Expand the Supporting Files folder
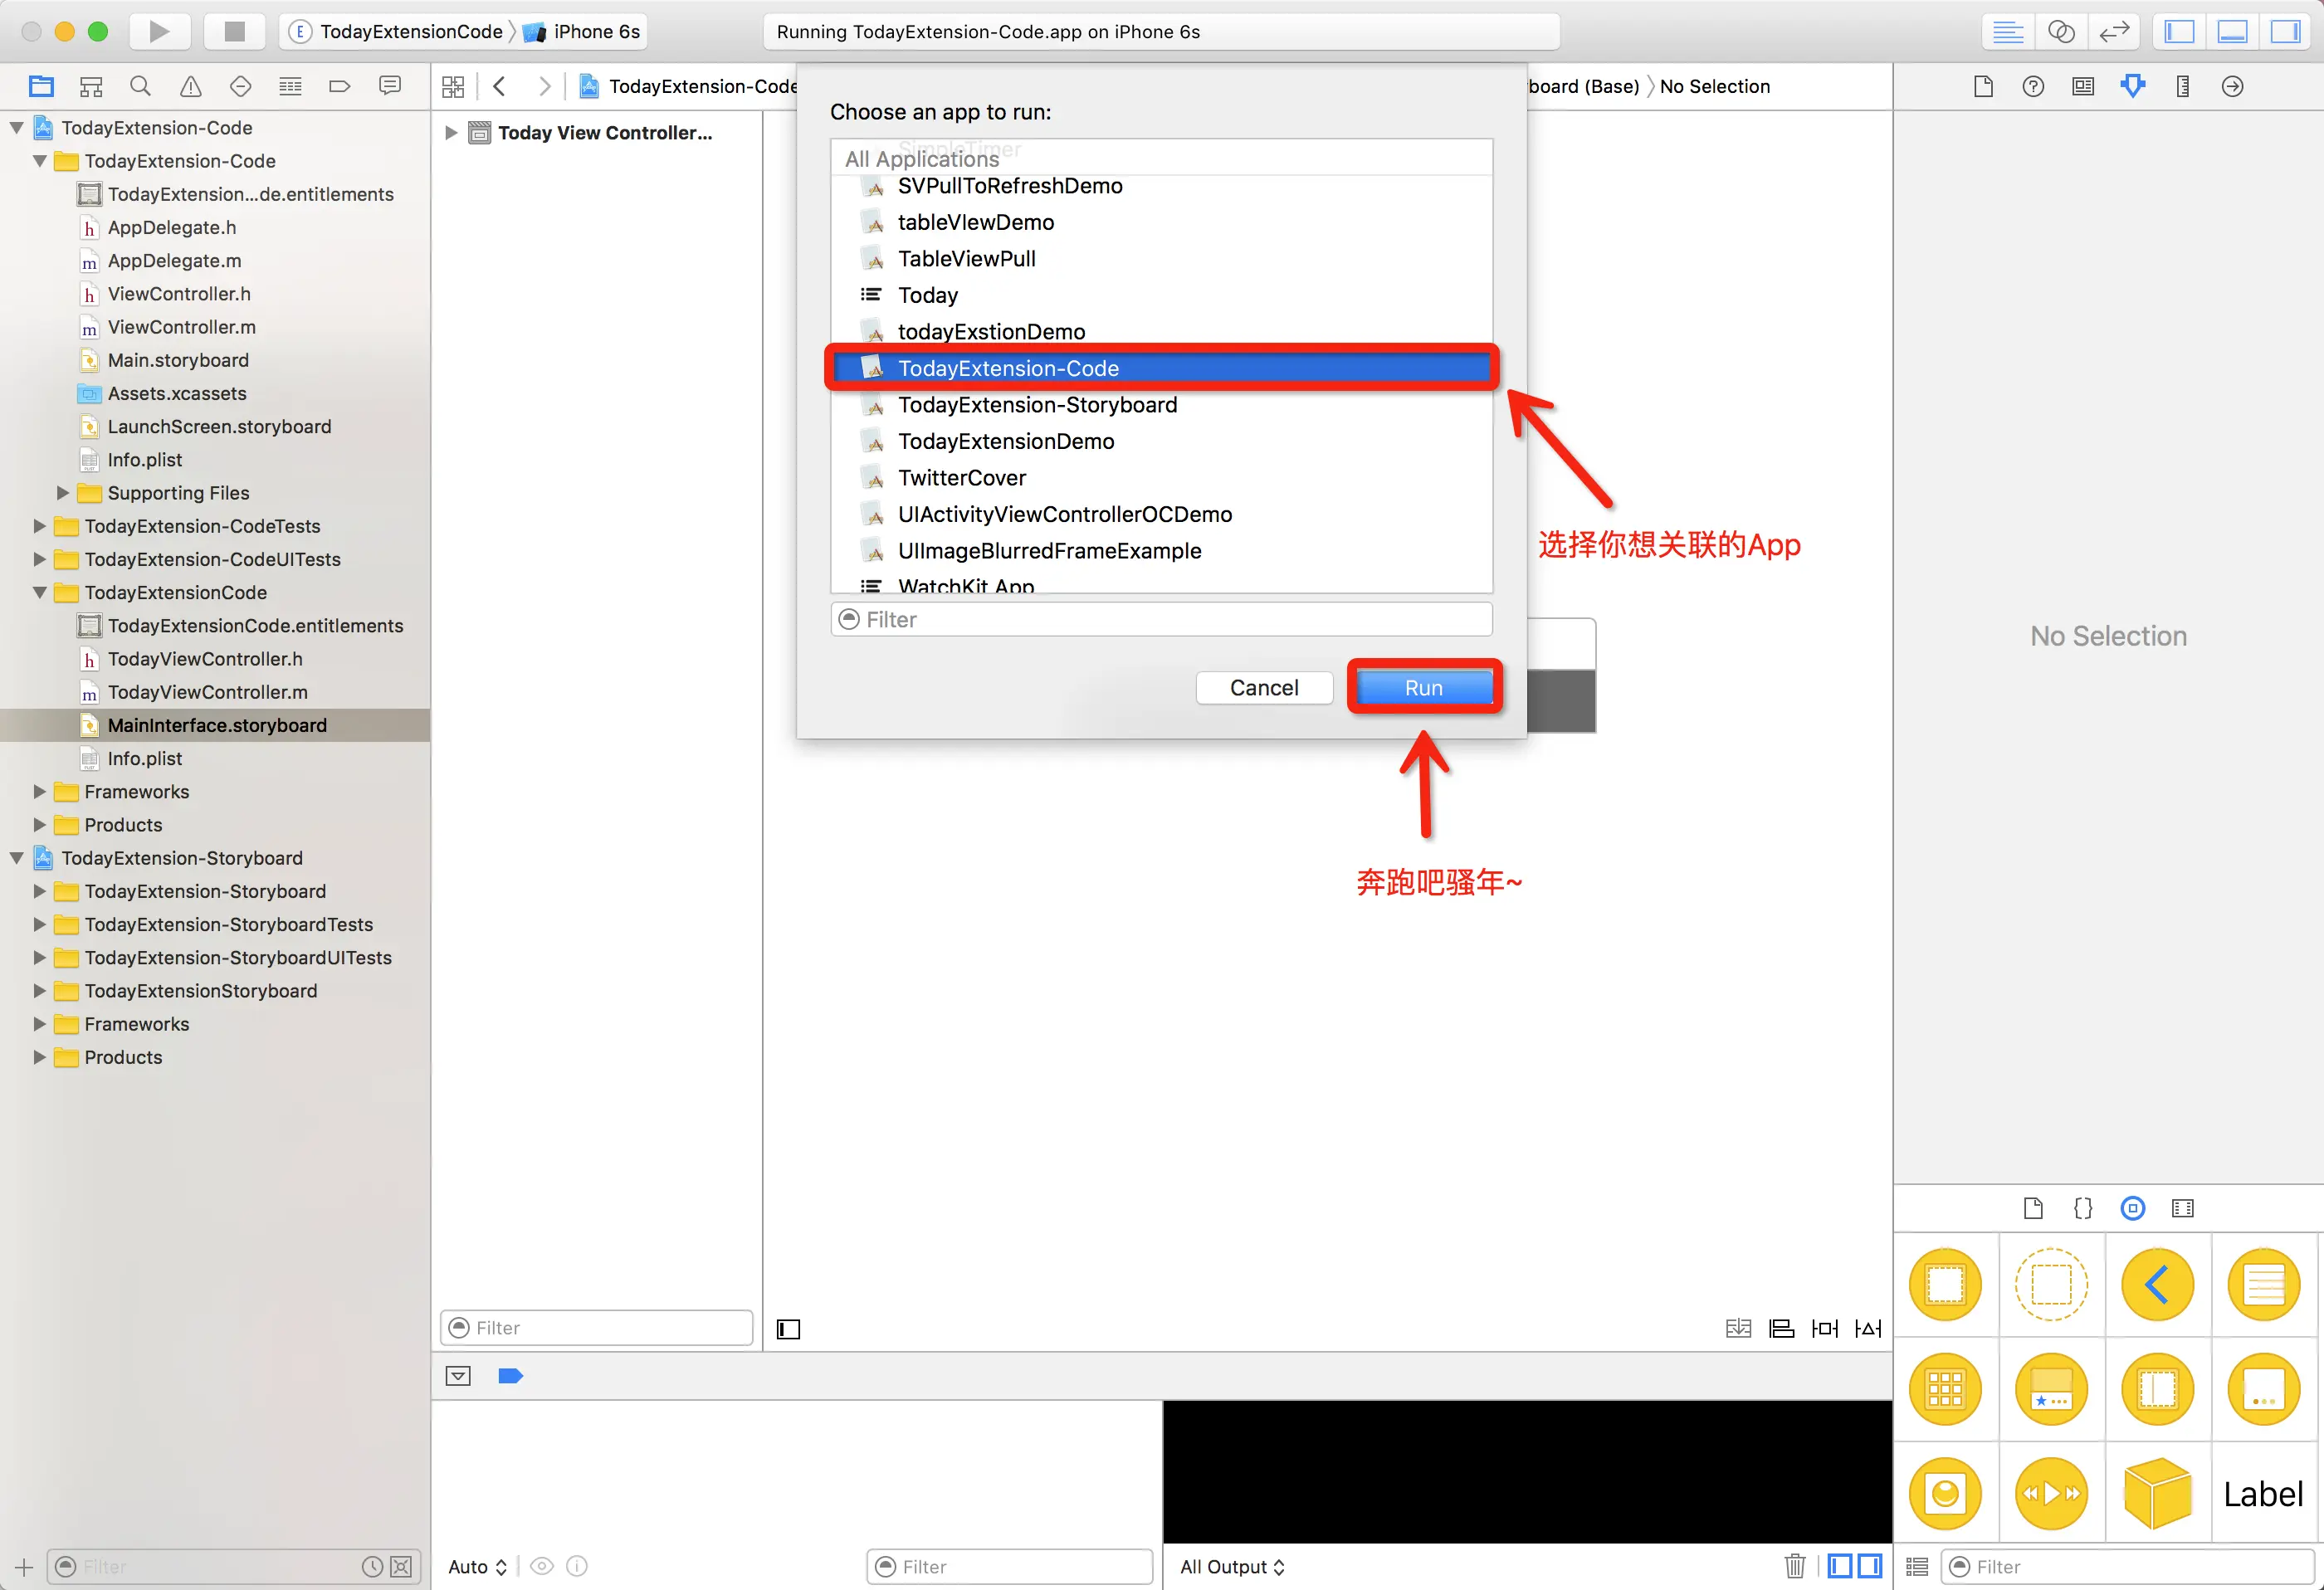The height and width of the screenshot is (1590, 2324). 62,493
